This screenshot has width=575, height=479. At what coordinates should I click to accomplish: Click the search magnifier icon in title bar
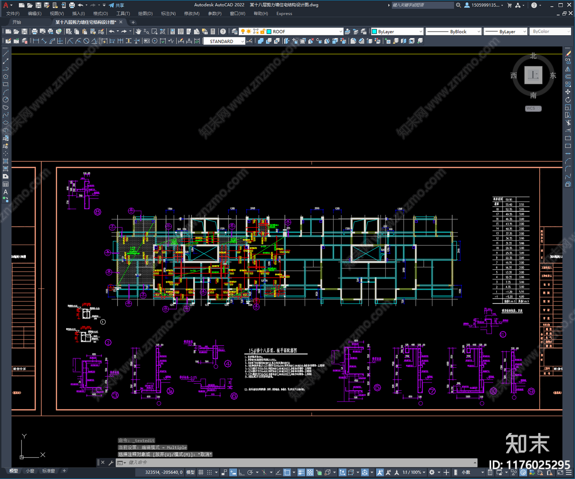459,5
